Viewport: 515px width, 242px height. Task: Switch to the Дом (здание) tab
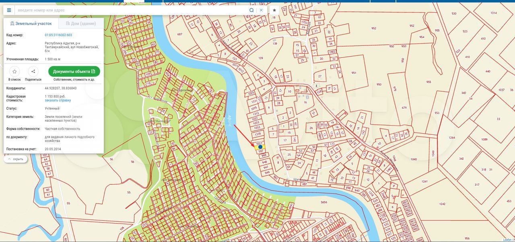click(81, 24)
